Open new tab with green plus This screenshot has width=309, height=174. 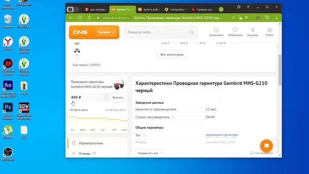(x=221, y=9)
